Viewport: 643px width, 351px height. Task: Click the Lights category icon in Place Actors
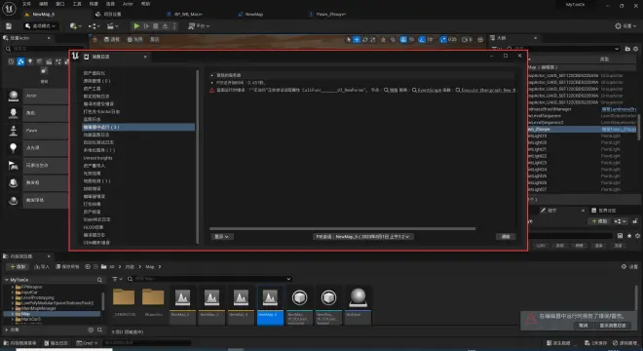[30, 61]
